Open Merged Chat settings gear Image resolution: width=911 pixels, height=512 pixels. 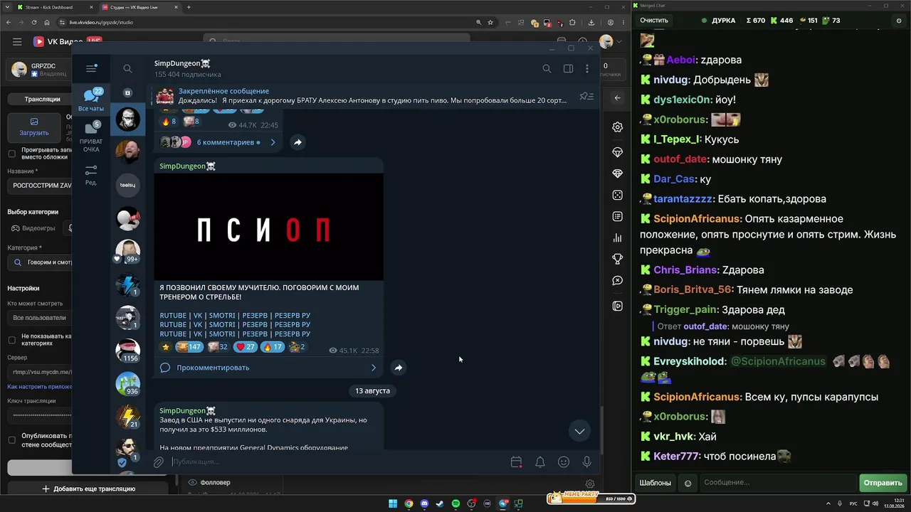tap(899, 21)
